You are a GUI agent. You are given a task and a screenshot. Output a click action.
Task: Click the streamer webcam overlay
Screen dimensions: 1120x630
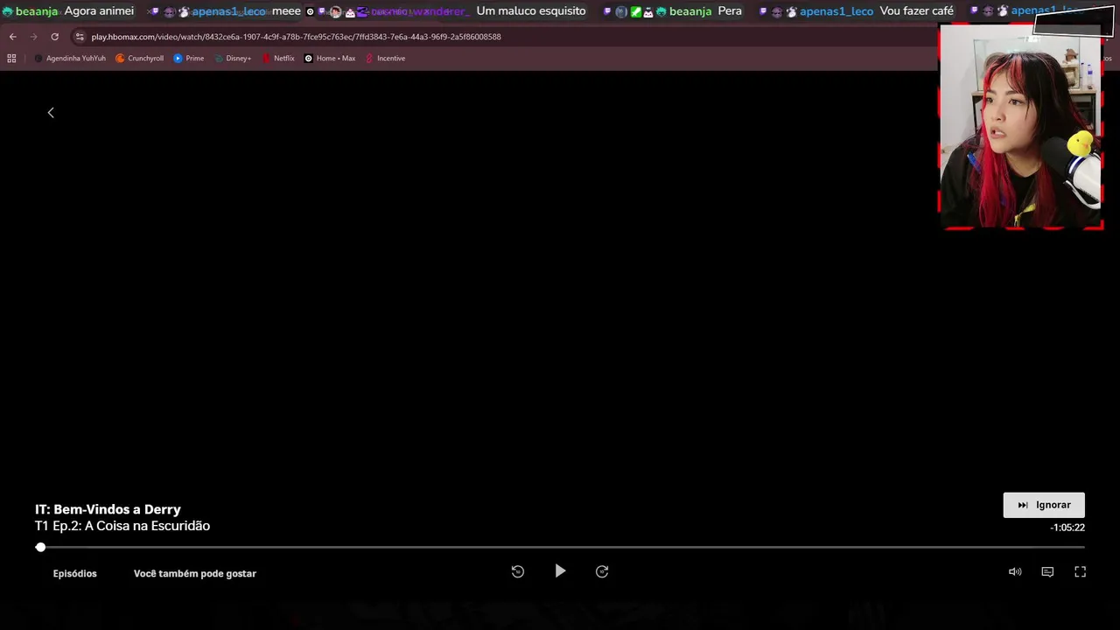tap(1020, 127)
